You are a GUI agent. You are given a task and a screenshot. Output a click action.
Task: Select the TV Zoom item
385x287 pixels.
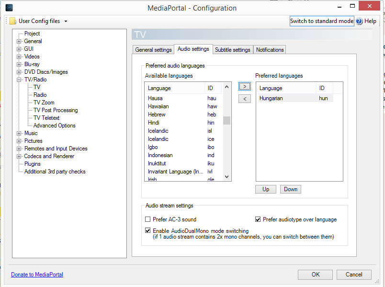pyautogui.click(x=44, y=103)
